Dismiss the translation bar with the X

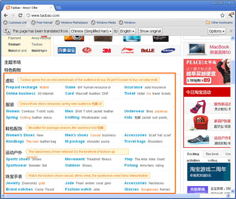click(x=231, y=31)
